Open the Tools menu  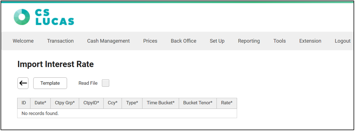(280, 41)
